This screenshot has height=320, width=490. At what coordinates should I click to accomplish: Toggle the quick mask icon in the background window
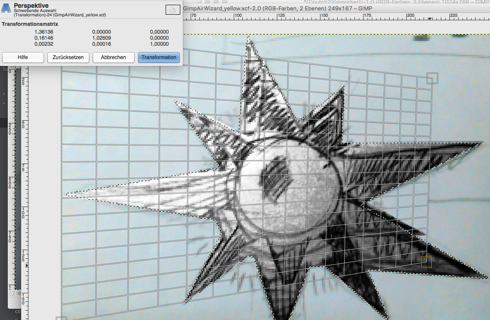[12, 294]
